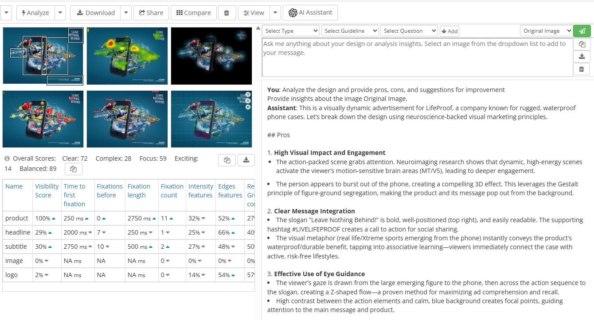Clear chat with trash icon below download

(582, 69)
